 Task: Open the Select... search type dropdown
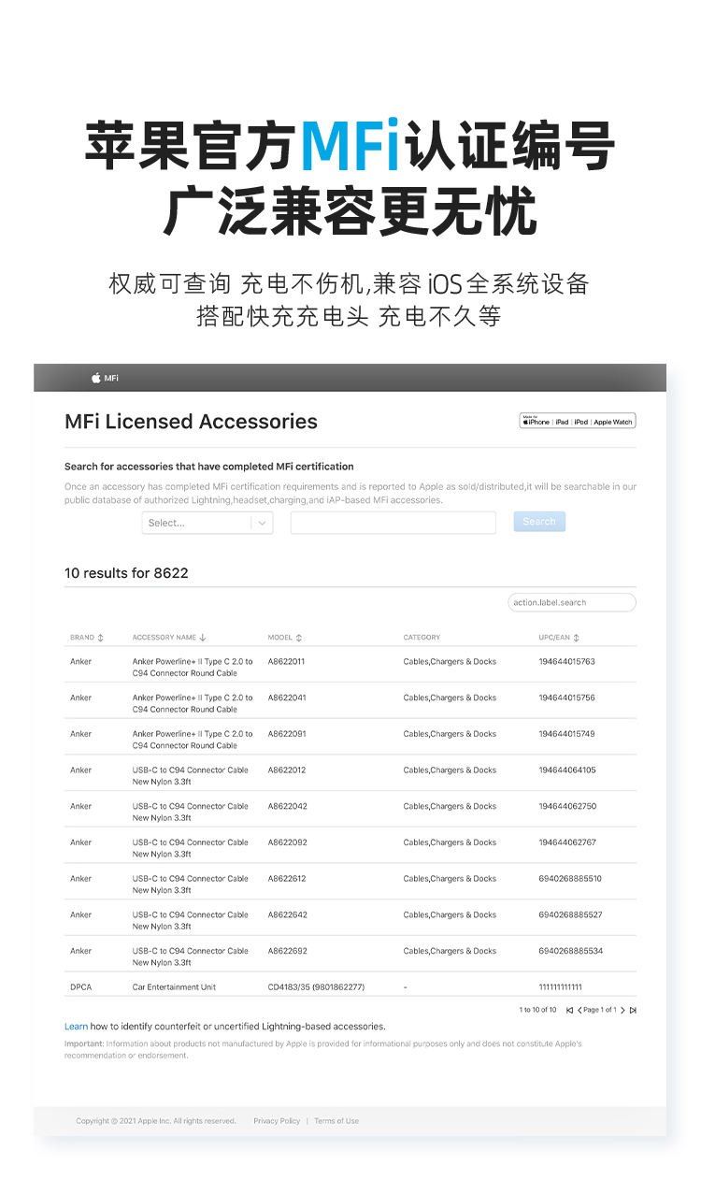tap(207, 523)
